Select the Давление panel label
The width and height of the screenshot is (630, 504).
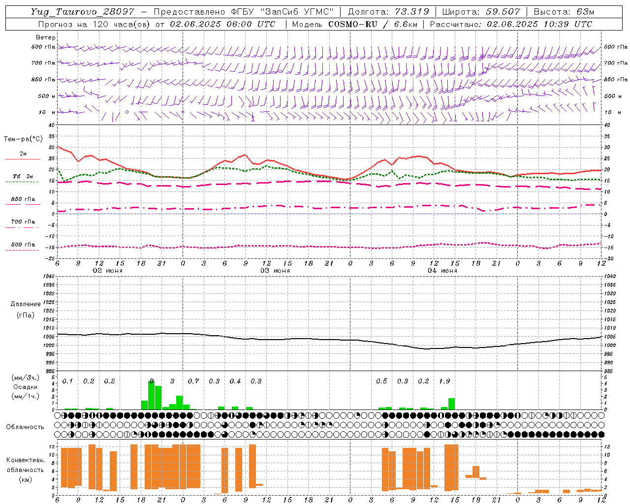25,304
